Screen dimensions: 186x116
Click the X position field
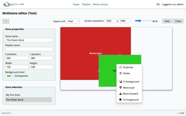tap(17, 58)
